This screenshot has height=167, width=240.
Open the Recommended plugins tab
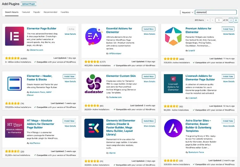click(x=50, y=12)
